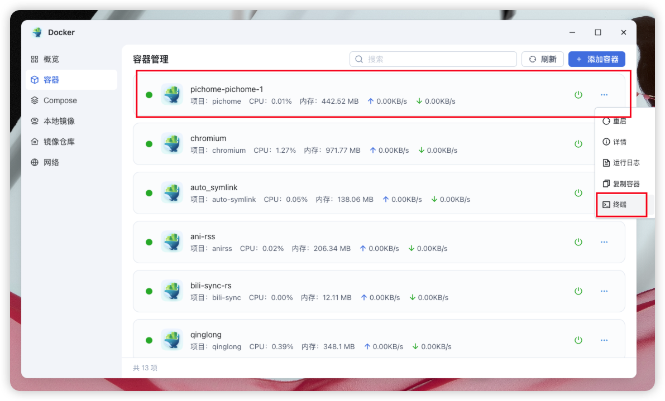Viewport: 665px width, 401px height.
Task: Open the 概览 sidebar section
Action: click(71, 59)
